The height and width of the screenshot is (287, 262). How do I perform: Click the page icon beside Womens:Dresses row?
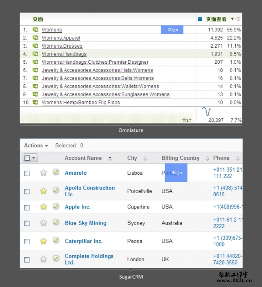pos(35,46)
